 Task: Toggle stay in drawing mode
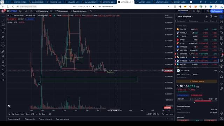3,66
